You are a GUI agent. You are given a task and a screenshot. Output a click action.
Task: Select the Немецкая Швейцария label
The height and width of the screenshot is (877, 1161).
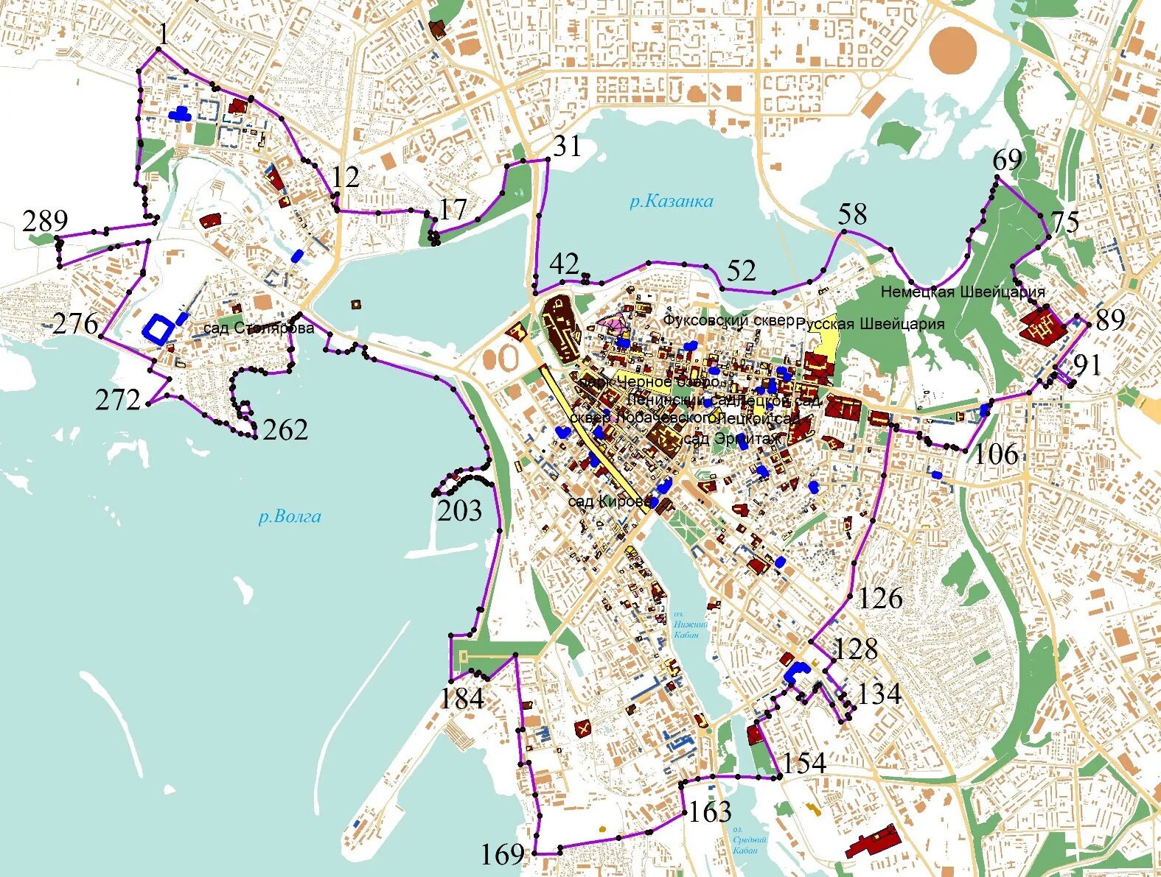tap(963, 292)
